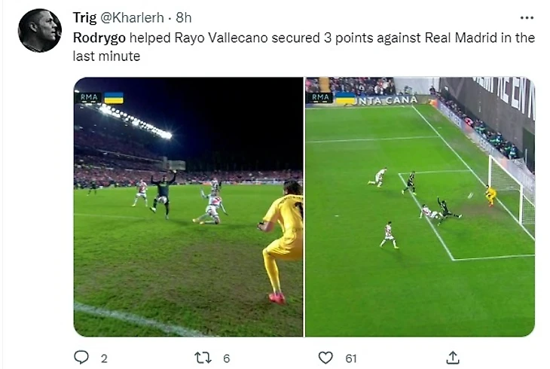Image resolution: width=550 pixels, height=369 pixels.
Task: Click the bold Rodrygo text in tweet
Action: [99, 38]
